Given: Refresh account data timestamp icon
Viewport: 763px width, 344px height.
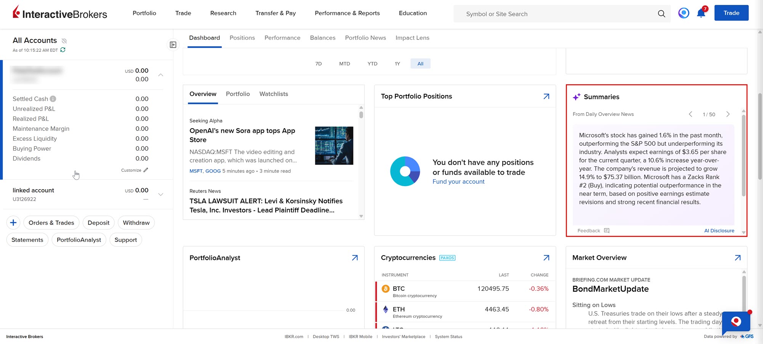Looking at the screenshot, I should point(63,50).
